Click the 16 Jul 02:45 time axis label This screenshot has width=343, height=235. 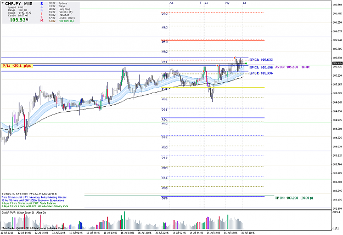coord(179,233)
